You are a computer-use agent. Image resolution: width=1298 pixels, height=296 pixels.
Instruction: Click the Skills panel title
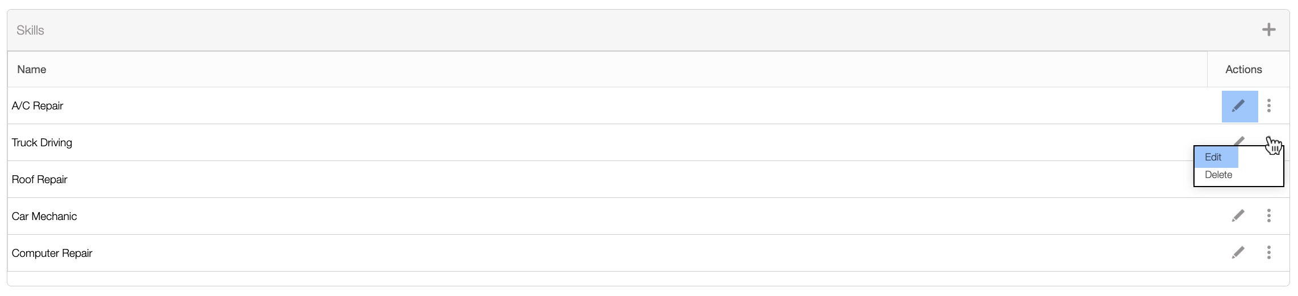click(x=31, y=31)
